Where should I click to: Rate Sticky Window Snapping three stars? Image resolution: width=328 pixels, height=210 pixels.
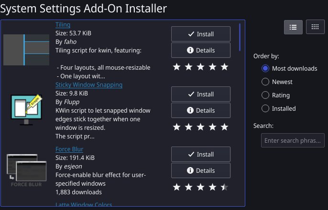pos(201,127)
